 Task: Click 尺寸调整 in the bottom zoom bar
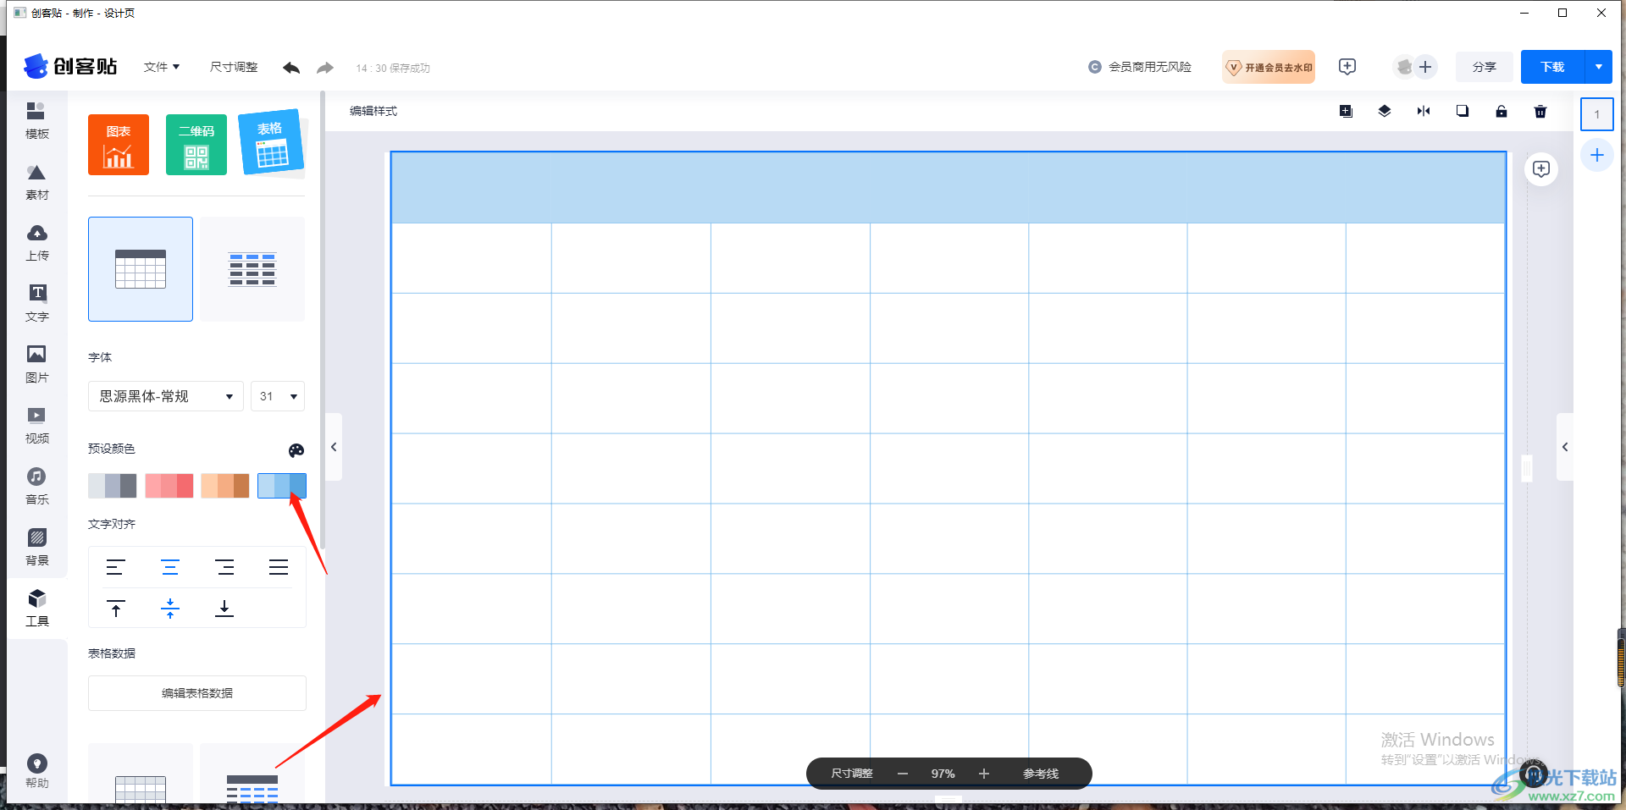coord(852,774)
